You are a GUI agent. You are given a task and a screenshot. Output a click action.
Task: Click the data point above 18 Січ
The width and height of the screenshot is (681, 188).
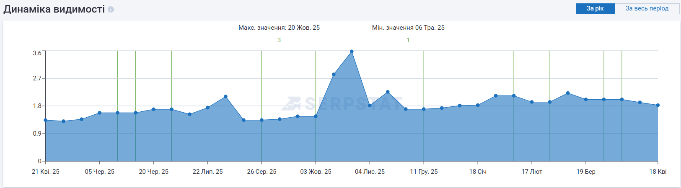[478, 105]
